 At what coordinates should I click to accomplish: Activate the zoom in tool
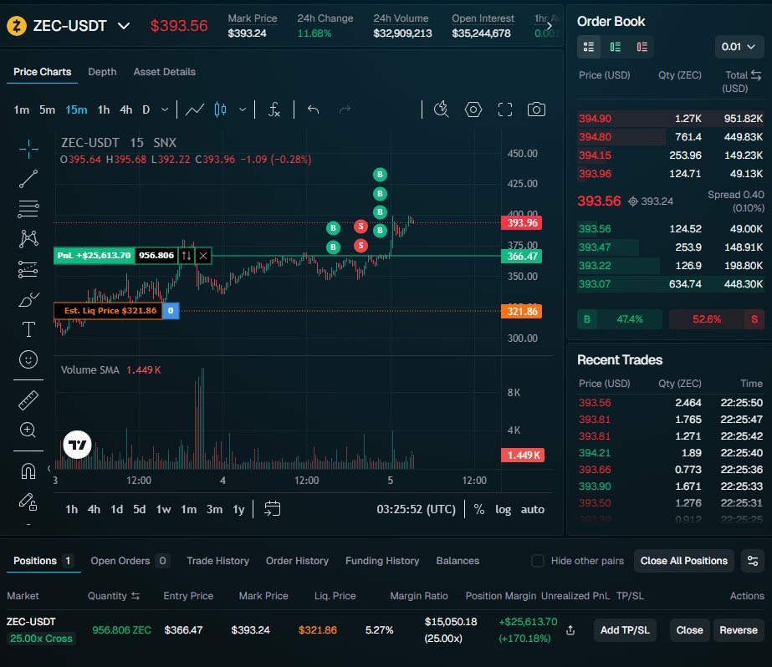(x=28, y=430)
